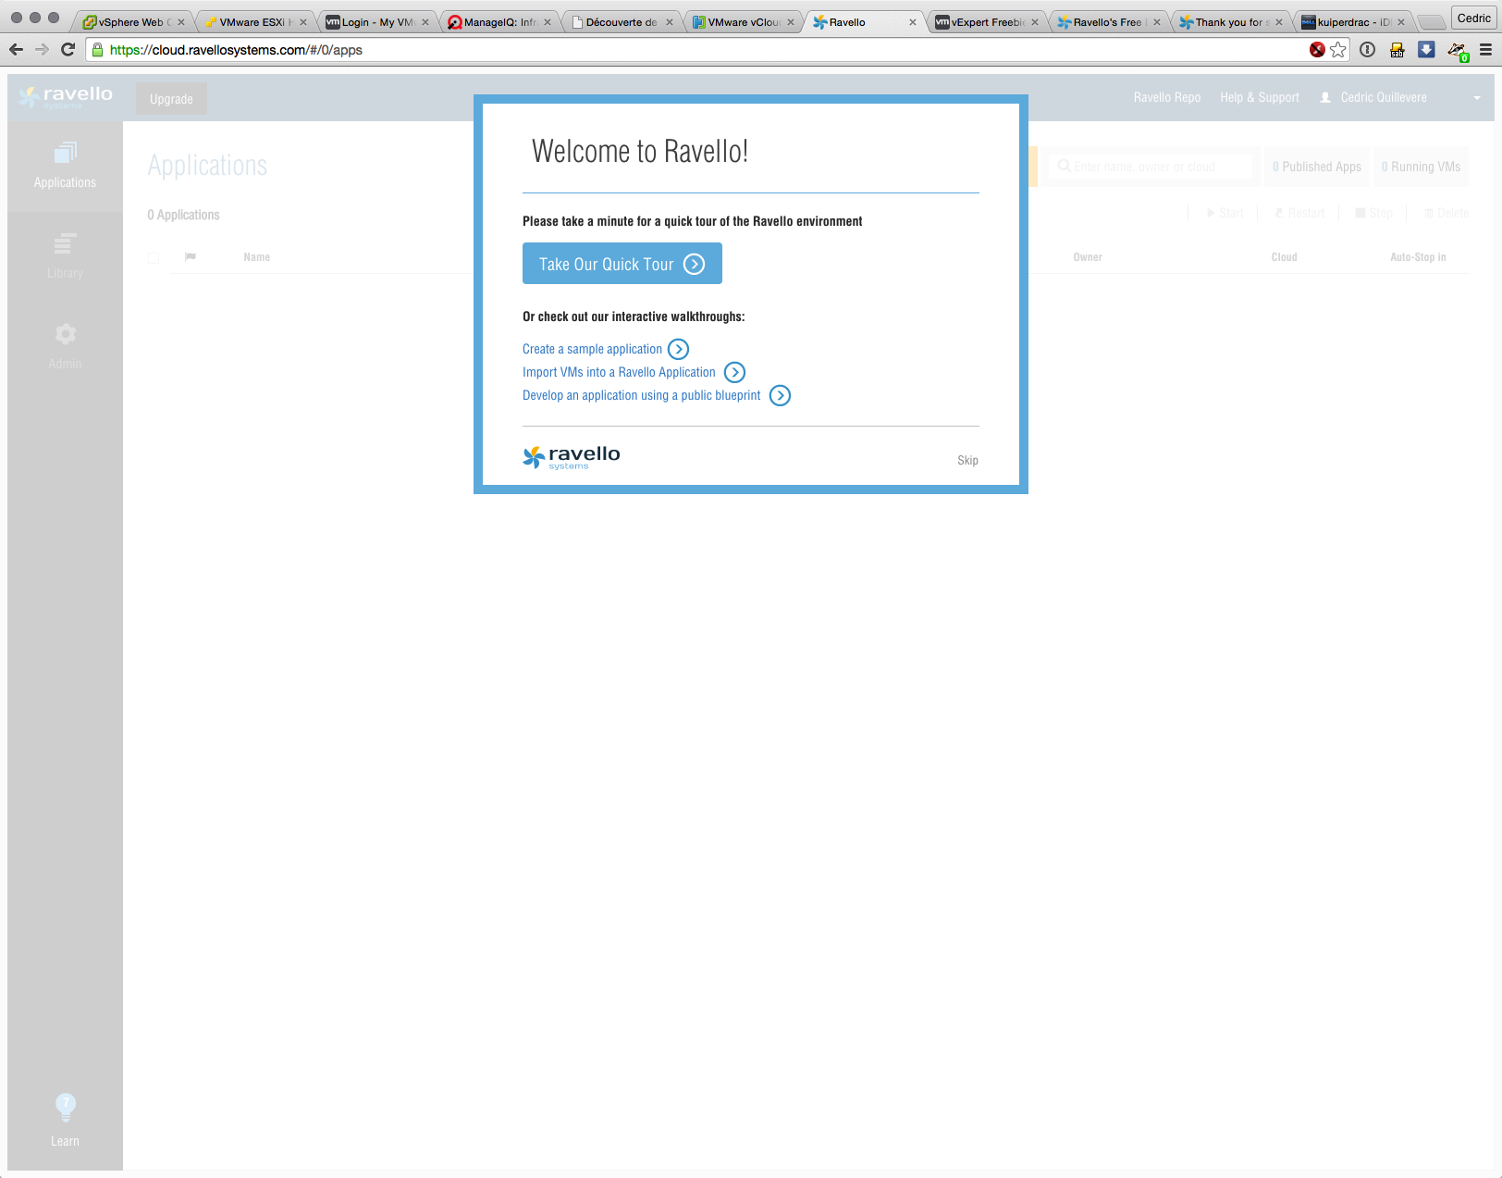Click the arrow icon next to public blueprint link
Screen dimensions: 1502x1178
[781, 395]
